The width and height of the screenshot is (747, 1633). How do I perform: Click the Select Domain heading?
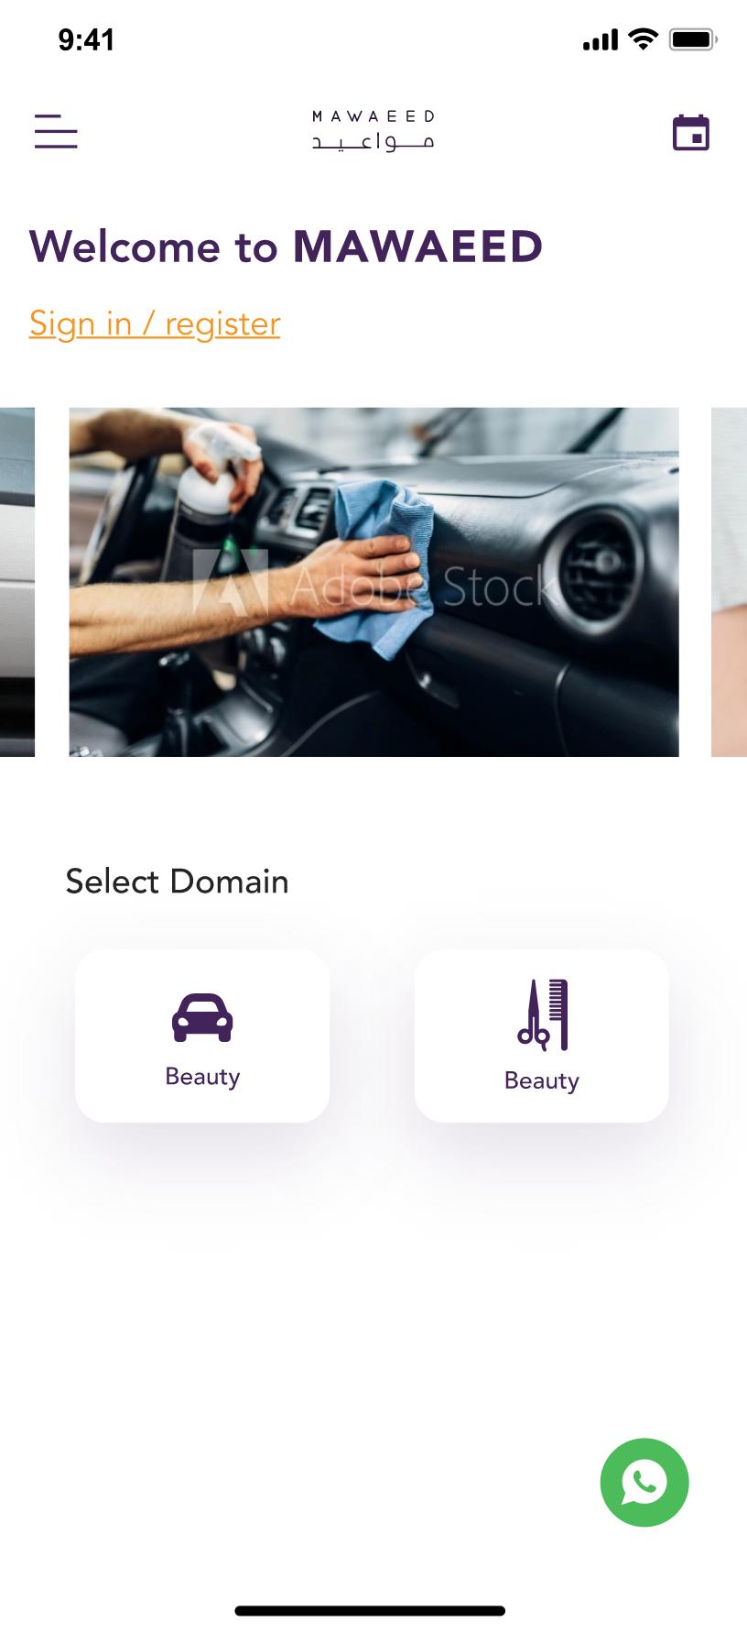[178, 882]
